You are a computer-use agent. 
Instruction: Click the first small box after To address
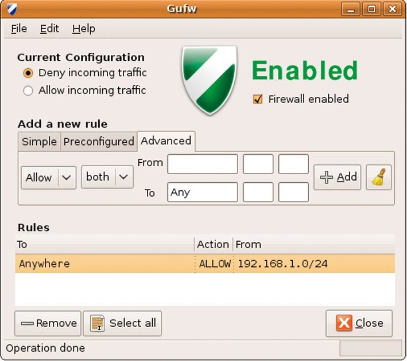tap(258, 192)
